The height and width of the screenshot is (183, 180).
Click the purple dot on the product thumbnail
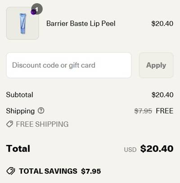point(33,12)
